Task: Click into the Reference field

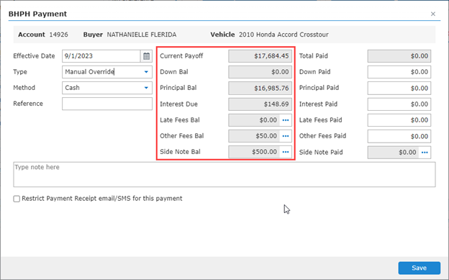Action: tap(107, 104)
